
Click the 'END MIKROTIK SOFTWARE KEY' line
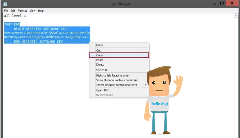(x=47, y=42)
